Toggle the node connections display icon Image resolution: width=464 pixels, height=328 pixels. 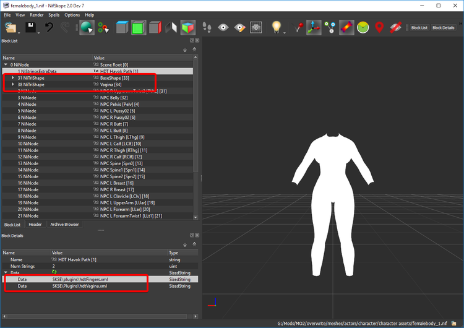pos(330,27)
